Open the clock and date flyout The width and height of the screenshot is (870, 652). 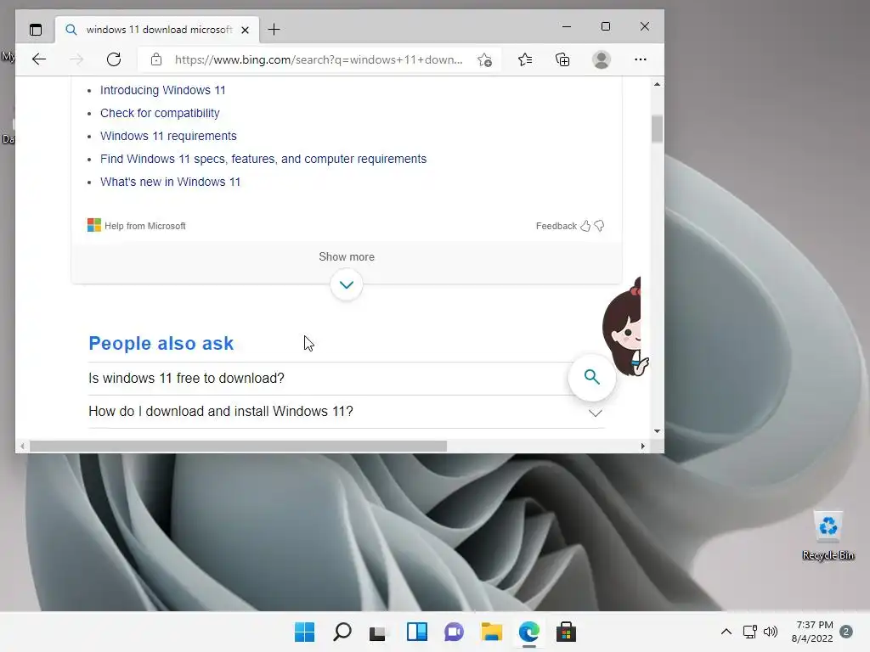click(812, 632)
